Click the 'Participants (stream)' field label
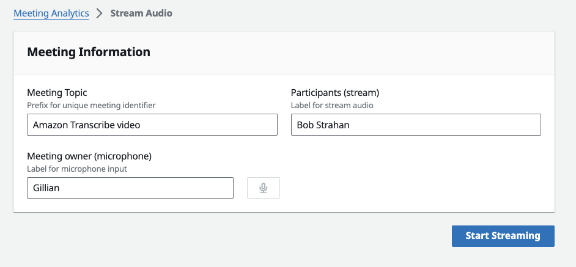 (x=335, y=93)
